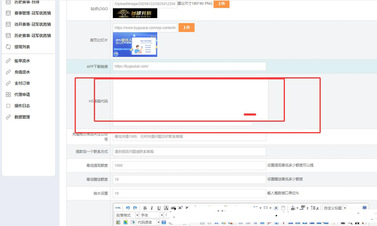Viewport: 377px width, 226px height.
Task: Open the 字体 dropdown in the editor
Action: (151, 215)
